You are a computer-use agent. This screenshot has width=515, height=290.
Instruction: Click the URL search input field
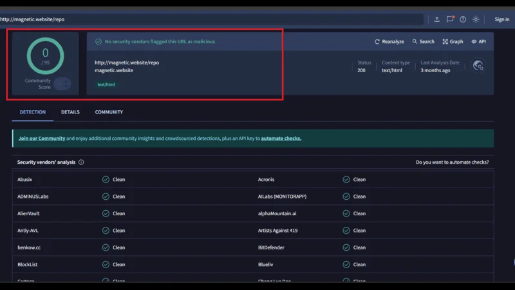point(212,19)
